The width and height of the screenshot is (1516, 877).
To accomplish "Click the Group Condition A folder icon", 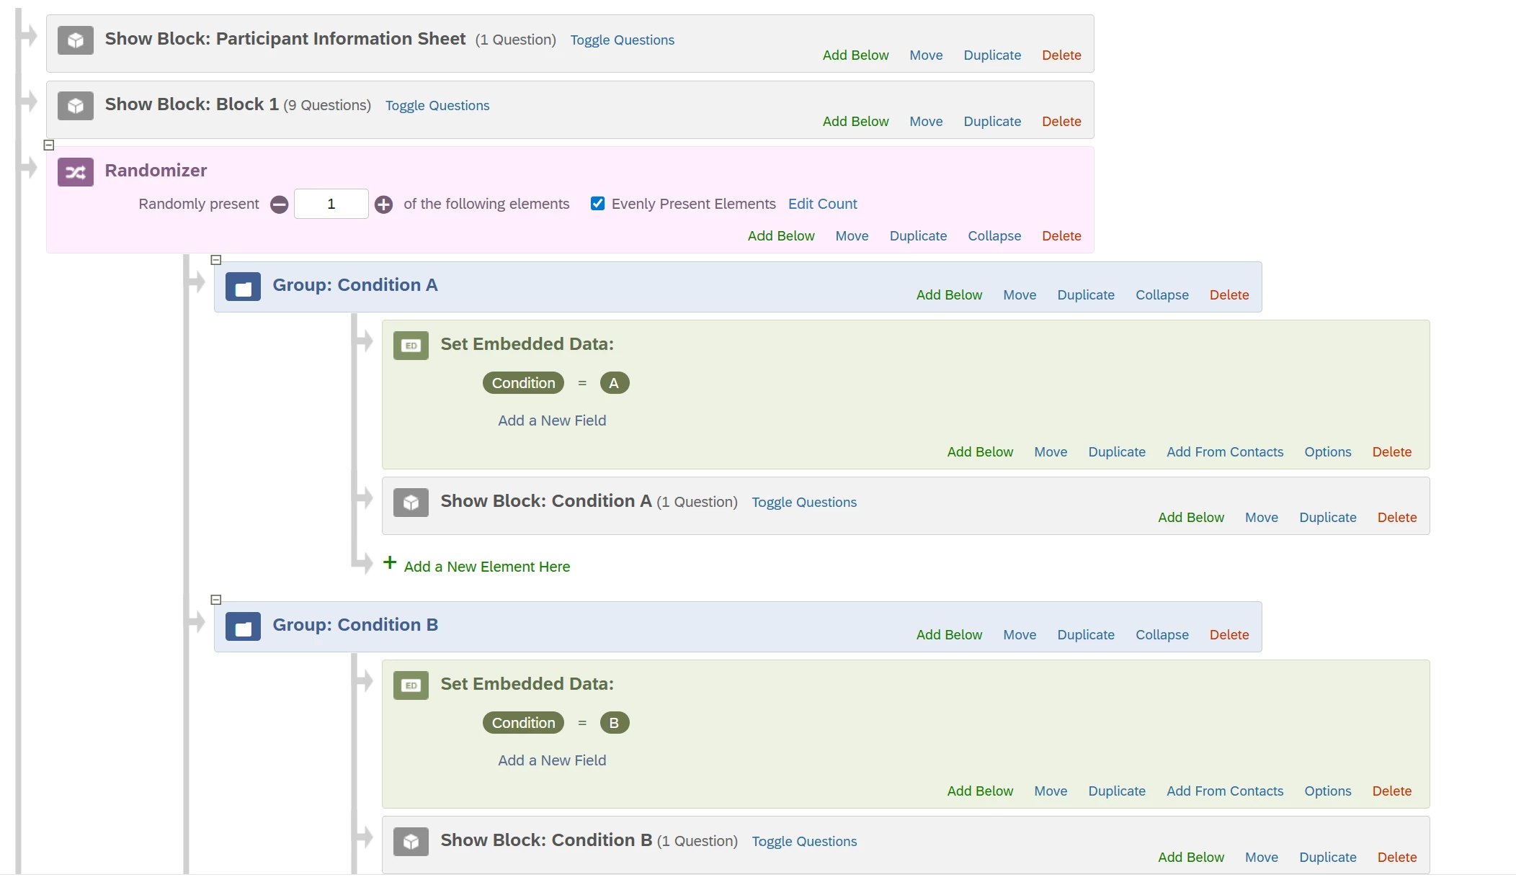I will tap(243, 287).
